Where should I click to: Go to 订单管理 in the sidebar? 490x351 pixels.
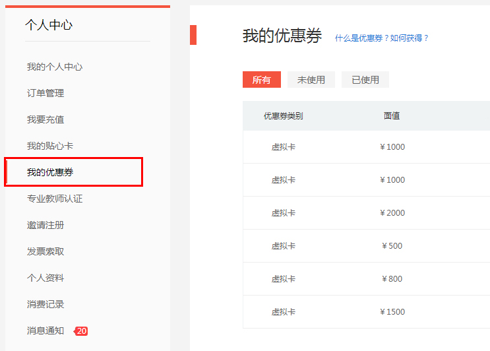tap(46, 93)
